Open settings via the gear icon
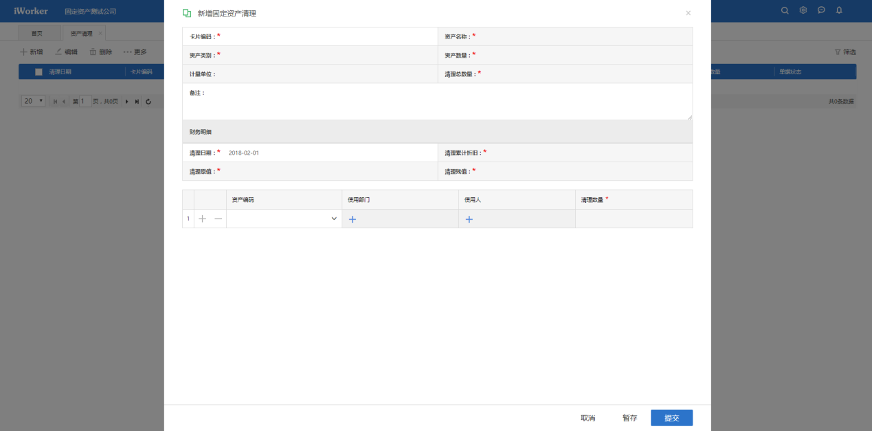Screen dimensions: 872x431 tap(803, 10)
